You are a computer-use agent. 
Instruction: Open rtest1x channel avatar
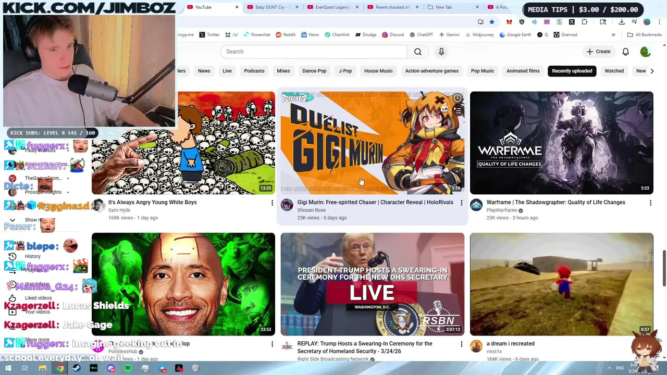click(x=476, y=346)
